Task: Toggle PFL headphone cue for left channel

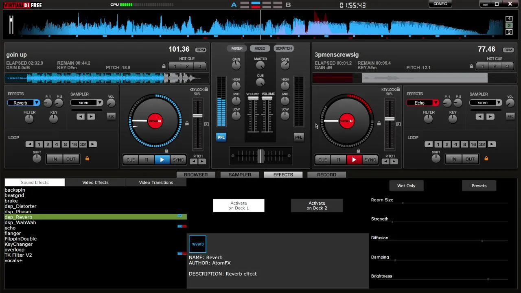Action: click(221, 138)
